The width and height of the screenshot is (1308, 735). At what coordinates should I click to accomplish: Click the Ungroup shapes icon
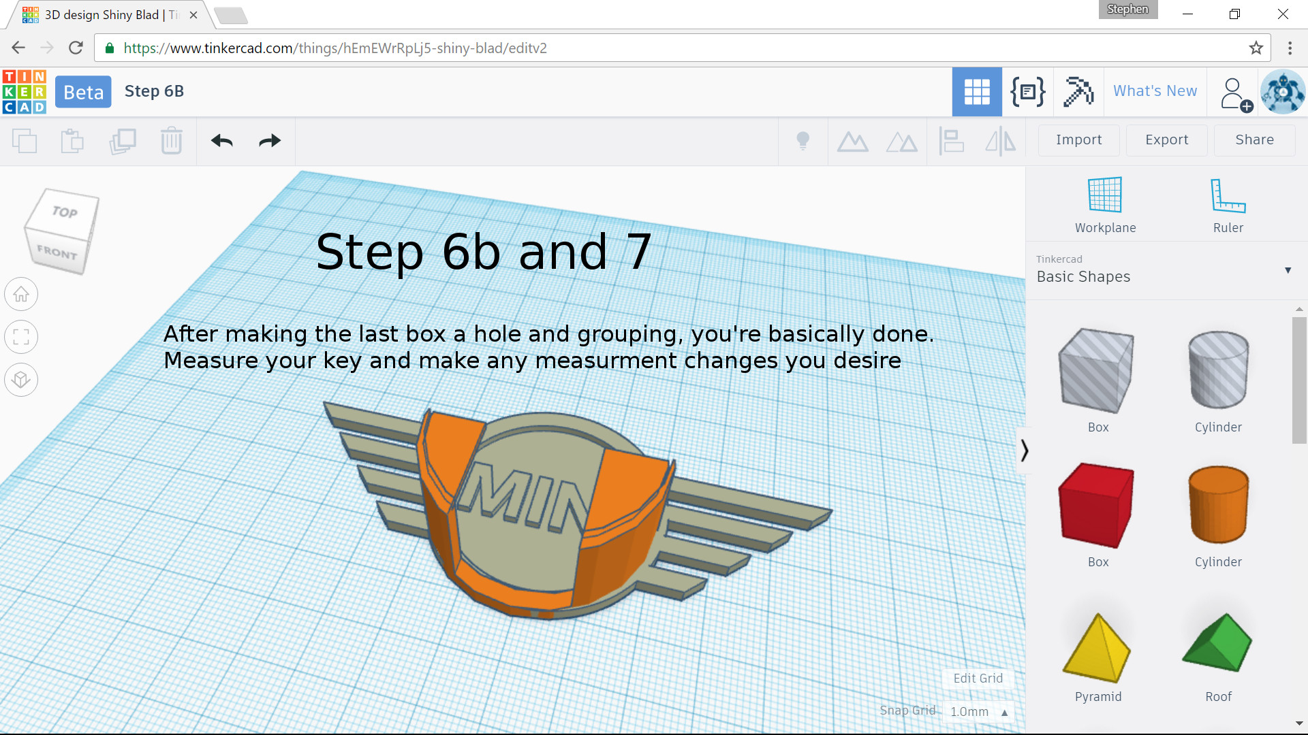(x=902, y=142)
